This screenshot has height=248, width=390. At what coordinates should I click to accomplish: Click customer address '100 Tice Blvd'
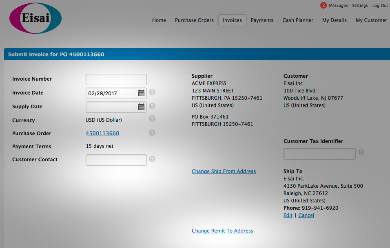click(299, 91)
